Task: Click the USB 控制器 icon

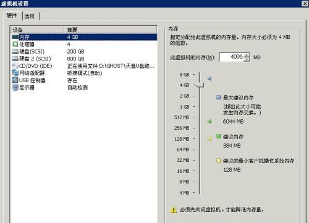Action: tap(15, 80)
